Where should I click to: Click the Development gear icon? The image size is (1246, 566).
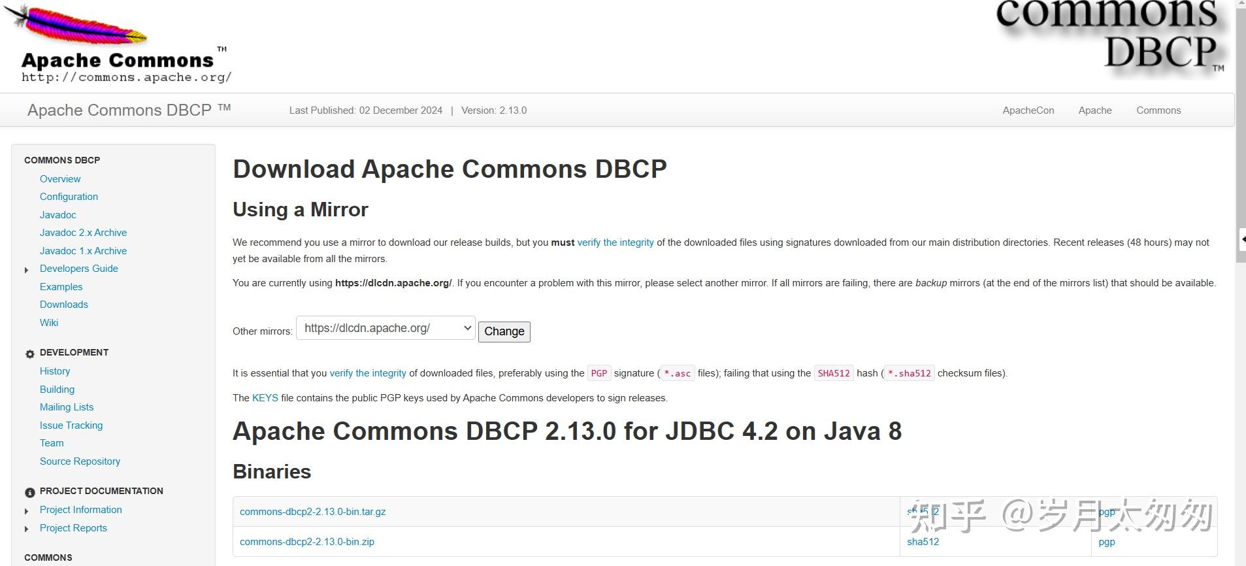click(x=30, y=354)
